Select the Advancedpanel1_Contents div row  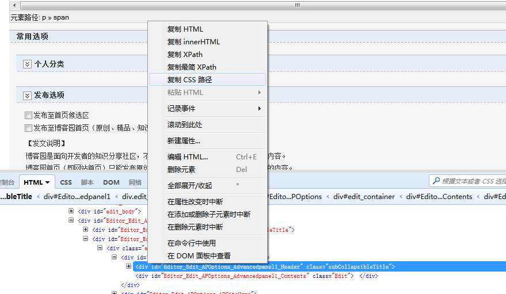pos(257,276)
